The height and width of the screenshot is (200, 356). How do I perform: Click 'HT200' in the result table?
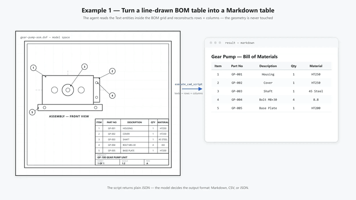pos(316,108)
